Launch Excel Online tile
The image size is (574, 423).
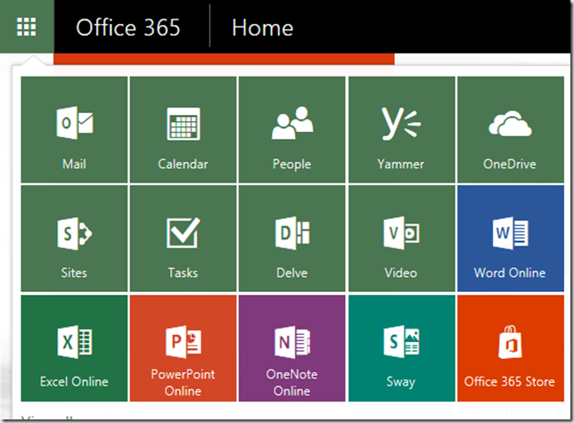(74, 348)
